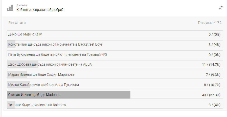This screenshot has width=227, height=117.
Task: Click the Гласували: 75 total votes label
Action: pos(210,23)
